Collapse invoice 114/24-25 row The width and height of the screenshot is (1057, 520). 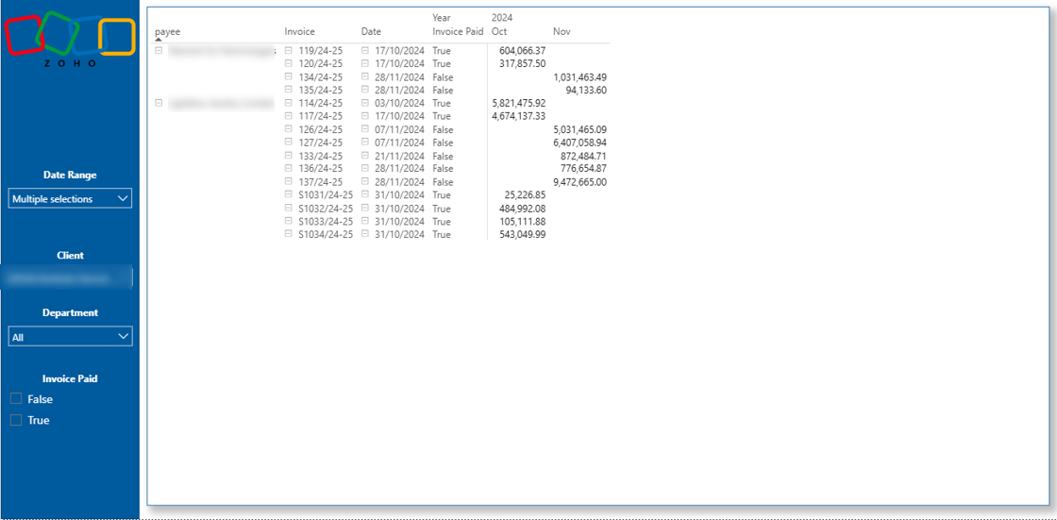tap(289, 103)
